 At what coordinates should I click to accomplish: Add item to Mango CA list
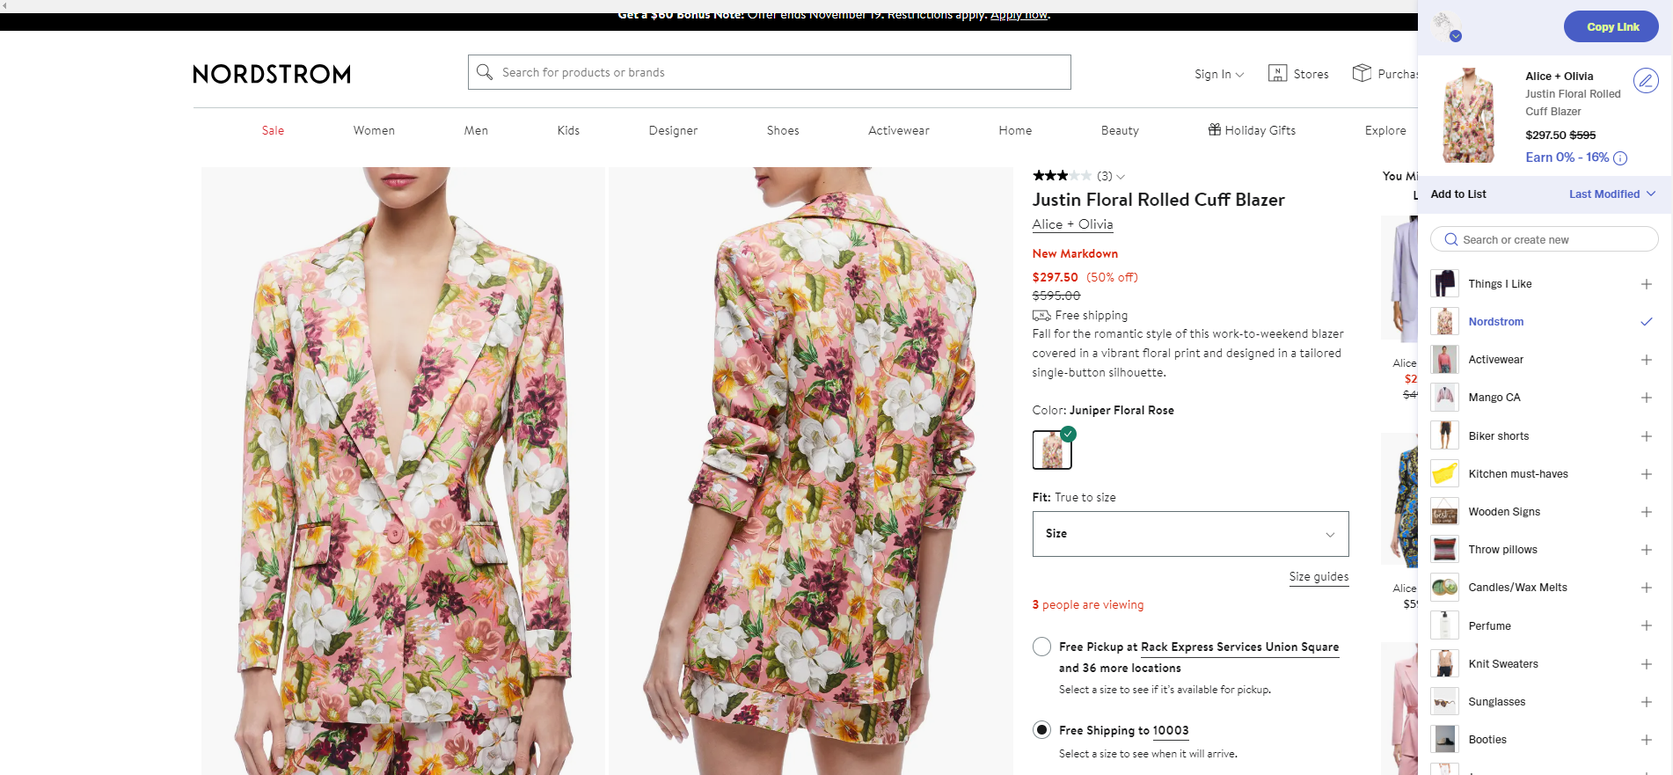click(x=1646, y=398)
